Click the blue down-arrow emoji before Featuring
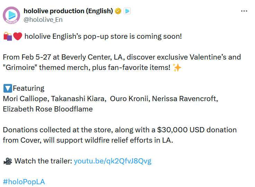 [7, 88]
